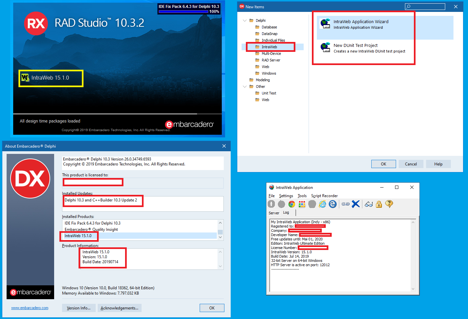Screen dimensions: 468x319
Task: Click the blue X icon in IntraWeb toolbar
Action: (x=355, y=204)
